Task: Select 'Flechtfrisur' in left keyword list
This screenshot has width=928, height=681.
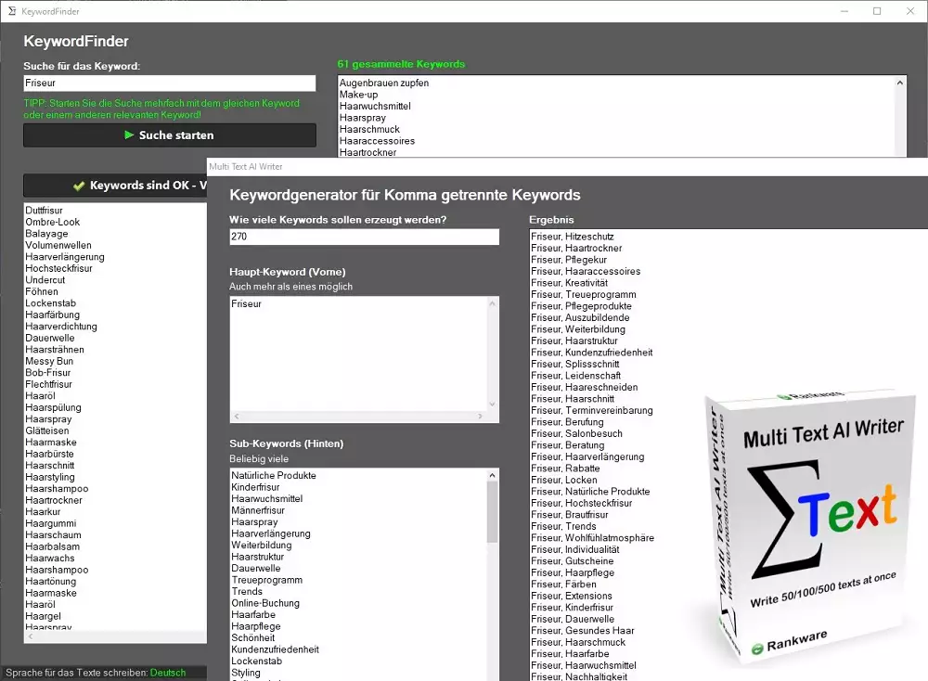Action: (48, 384)
